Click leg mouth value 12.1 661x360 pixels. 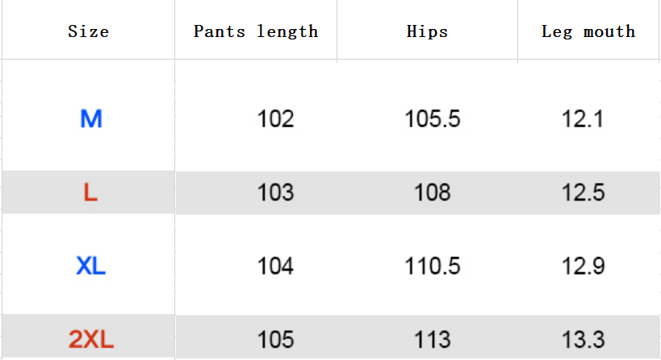tap(583, 120)
